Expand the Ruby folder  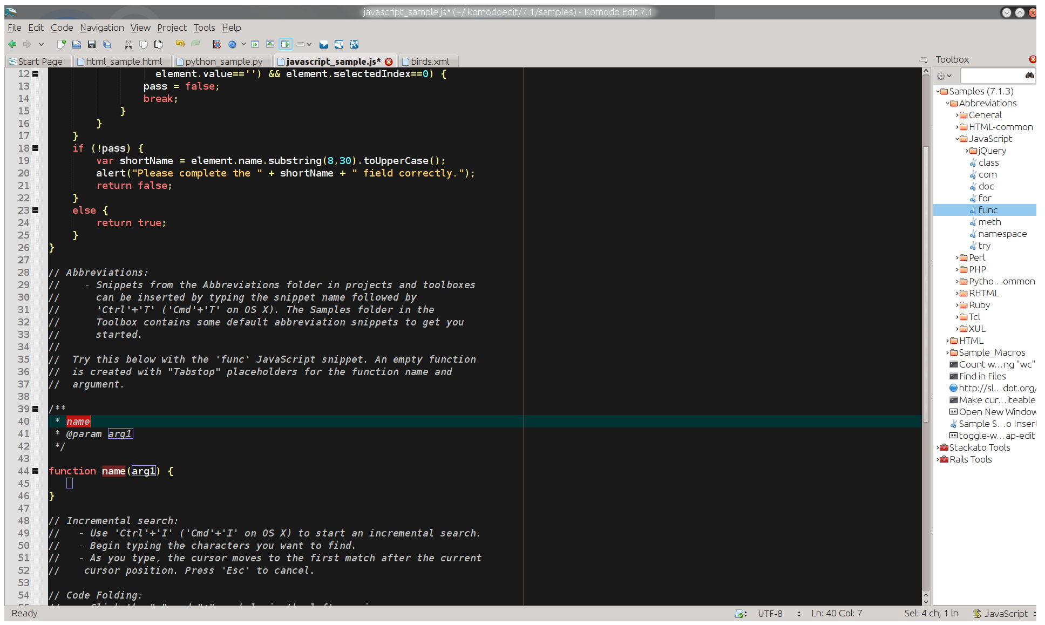pos(958,305)
